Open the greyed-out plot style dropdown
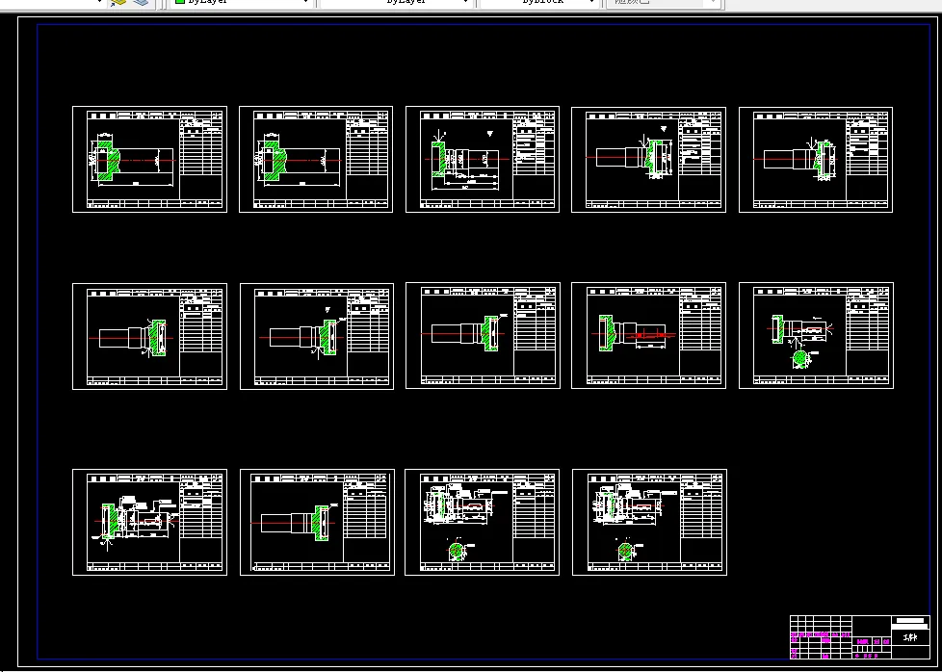Viewport: 942px width, 672px height. point(662,2)
